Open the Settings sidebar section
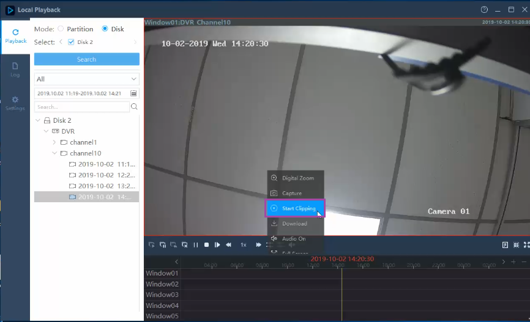 point(15,103)
